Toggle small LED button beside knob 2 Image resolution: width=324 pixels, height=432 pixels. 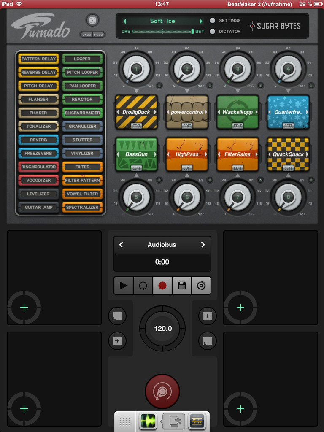coord(210,86)
